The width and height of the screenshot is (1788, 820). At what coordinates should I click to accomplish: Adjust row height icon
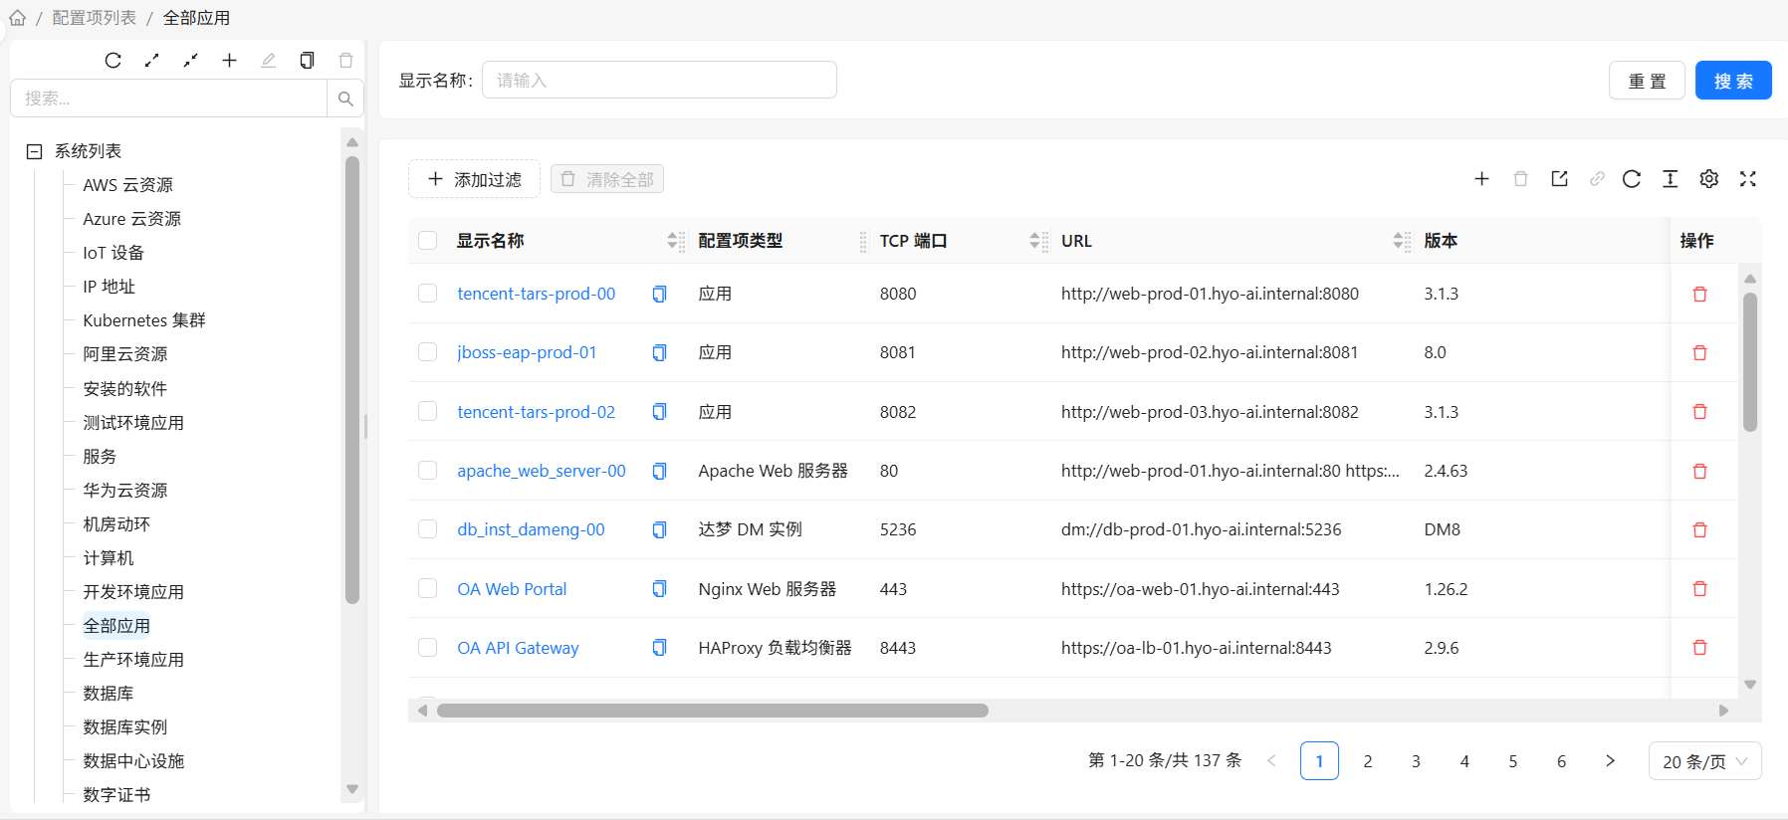point(1670,179)
